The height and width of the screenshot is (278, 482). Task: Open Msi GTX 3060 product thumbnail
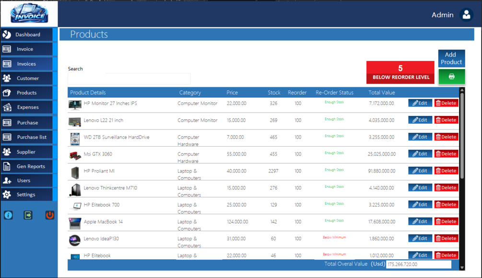pos(75,156)
